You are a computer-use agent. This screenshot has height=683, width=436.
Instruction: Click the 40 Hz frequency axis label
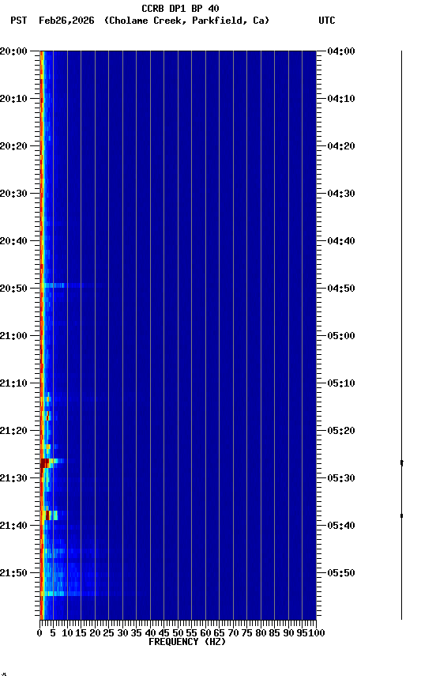coord(150,634)
